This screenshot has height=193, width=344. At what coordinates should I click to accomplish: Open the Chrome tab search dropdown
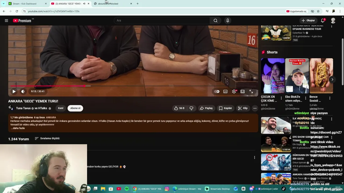tap(3, 4)
